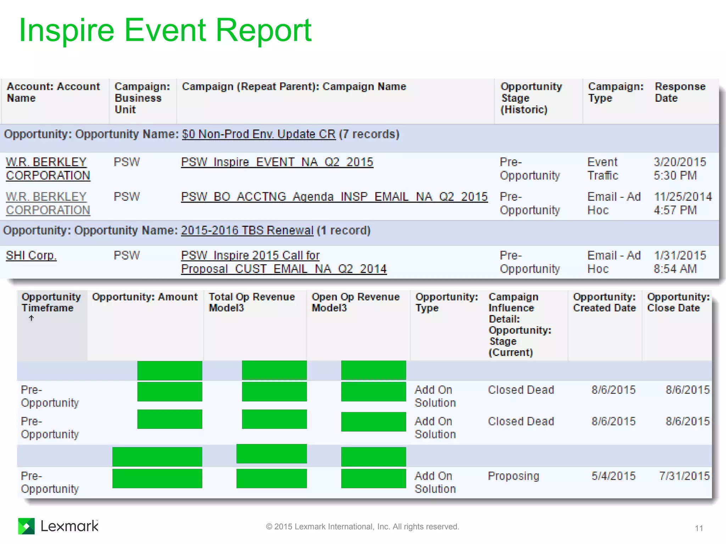726x544 pixels.
Task: Select PSW business unit in SHI Corp. row
Action: tap(127, 255)
